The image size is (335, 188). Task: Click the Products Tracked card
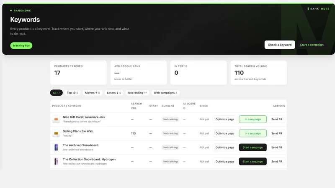click(78, 73)
